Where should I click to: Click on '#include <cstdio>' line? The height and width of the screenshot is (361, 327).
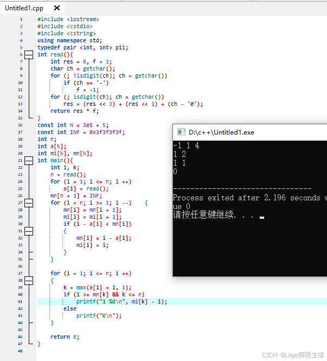tap(65, 27)
